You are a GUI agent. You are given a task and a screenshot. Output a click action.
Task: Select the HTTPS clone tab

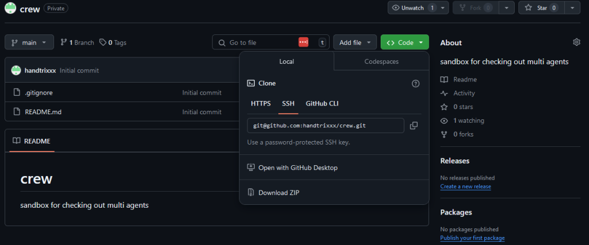[261, 103]
